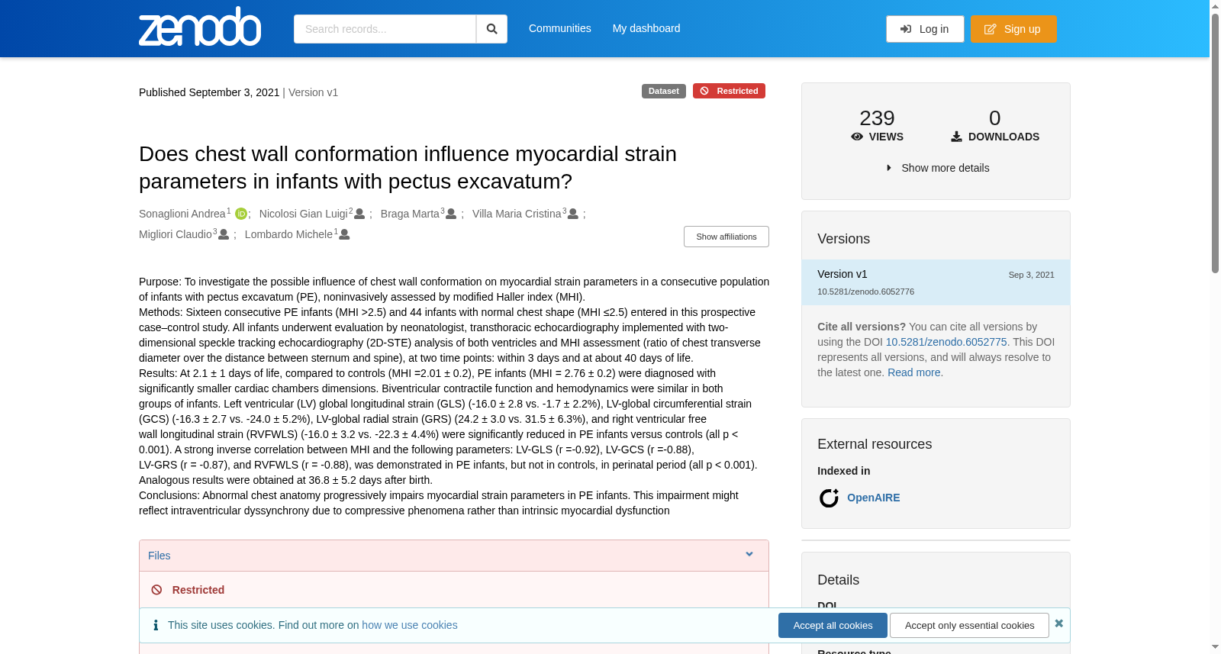Click the OpenAIRE logo icon
This screenshot has width=1221, height=654.
[829, 498]
